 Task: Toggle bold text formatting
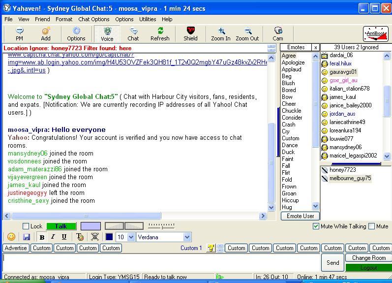coord(42,237)
